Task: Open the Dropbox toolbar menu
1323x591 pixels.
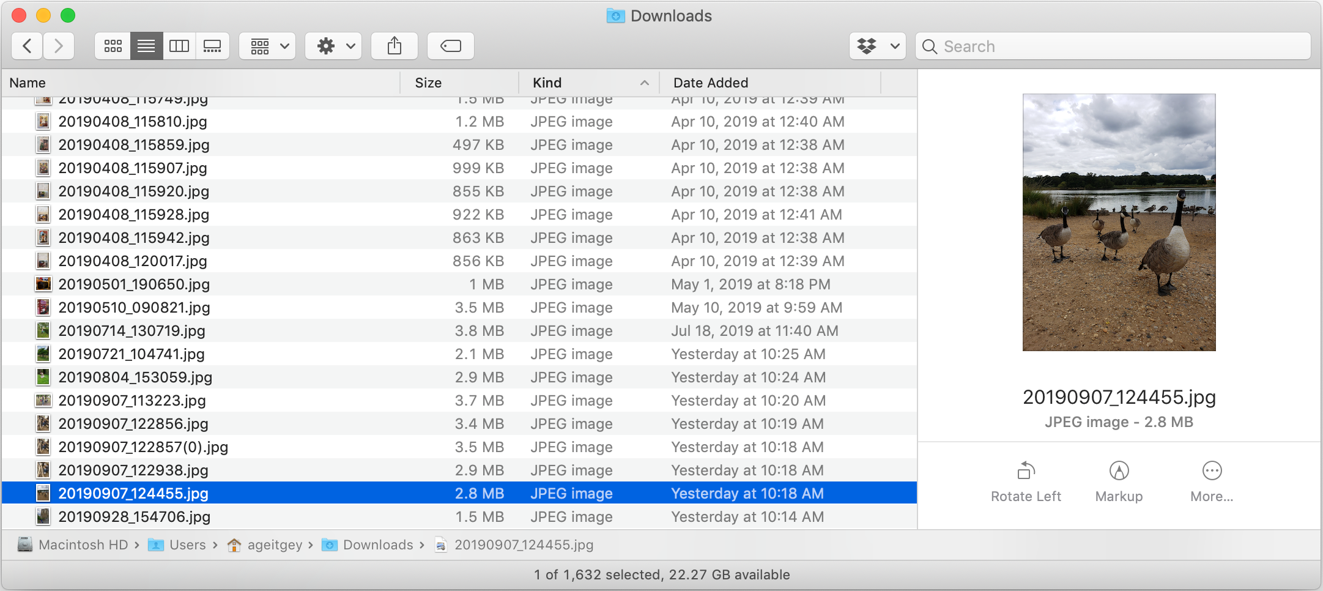Action: (878, 46)
